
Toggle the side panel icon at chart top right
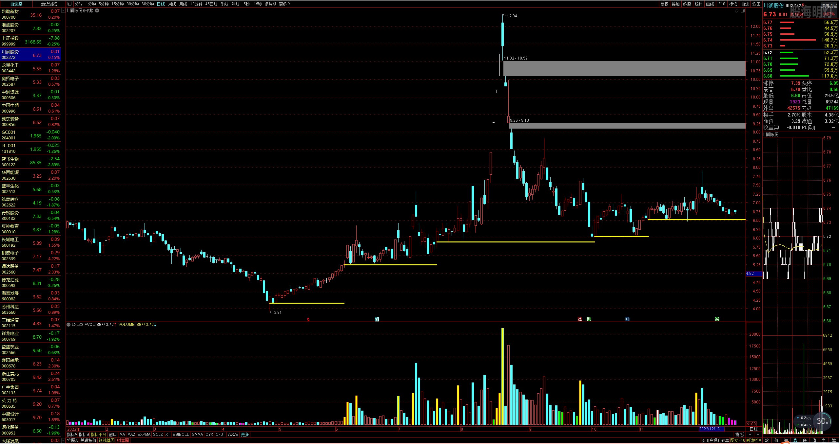743,10
